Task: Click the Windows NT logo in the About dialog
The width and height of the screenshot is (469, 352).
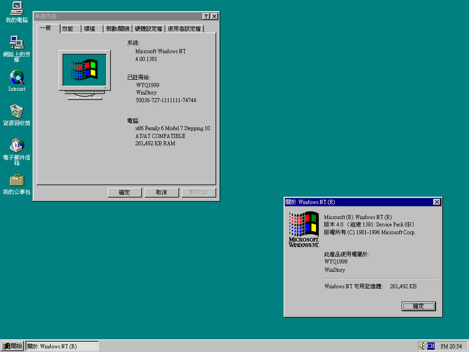Action: tap(304, 229)
